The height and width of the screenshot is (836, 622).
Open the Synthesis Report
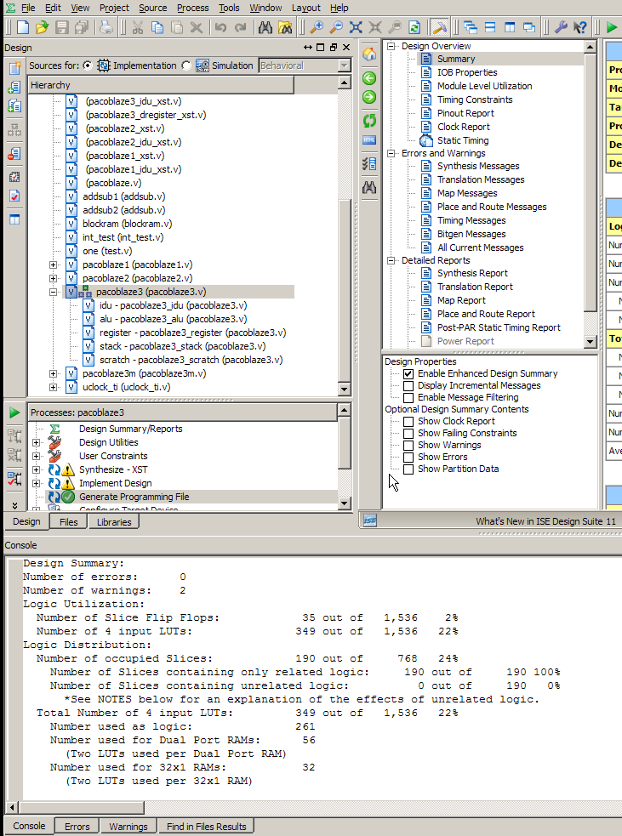(472, 273)
